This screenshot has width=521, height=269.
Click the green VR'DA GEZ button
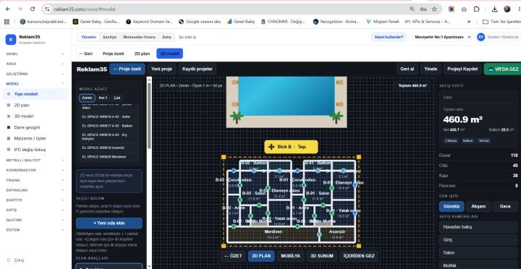[x=503, y=69]
